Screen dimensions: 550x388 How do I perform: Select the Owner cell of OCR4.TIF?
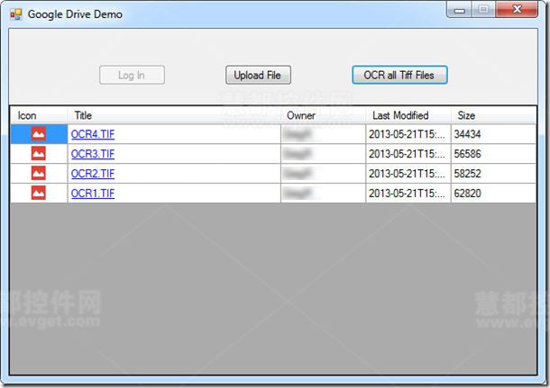323,134
